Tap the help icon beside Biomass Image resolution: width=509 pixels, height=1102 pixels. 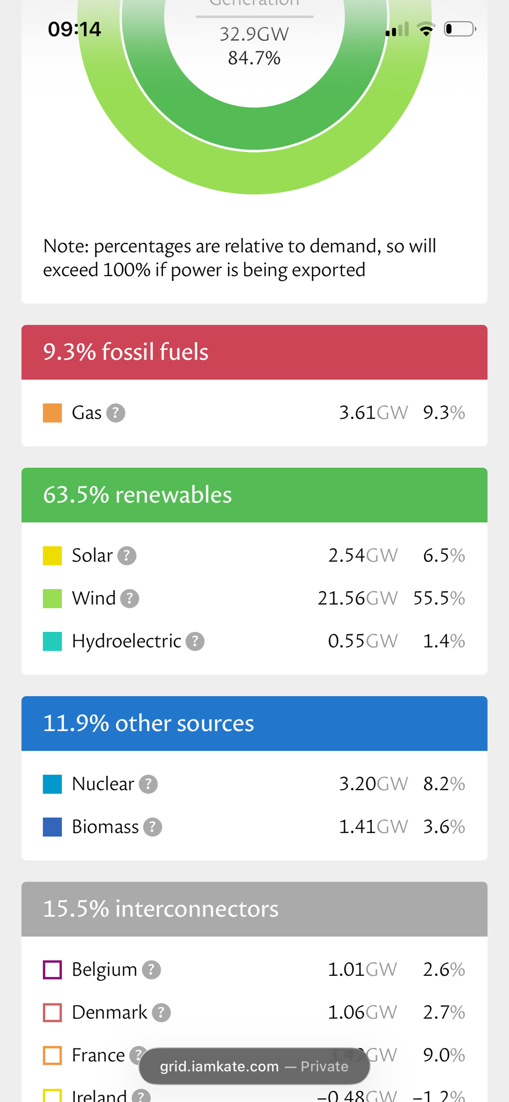point(153,827)
